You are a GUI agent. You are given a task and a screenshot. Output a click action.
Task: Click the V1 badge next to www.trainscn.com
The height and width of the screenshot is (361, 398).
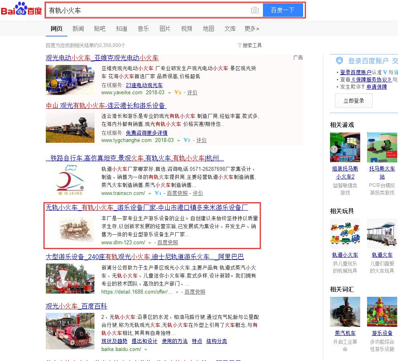pyautogui.click(x=158, y=193)
